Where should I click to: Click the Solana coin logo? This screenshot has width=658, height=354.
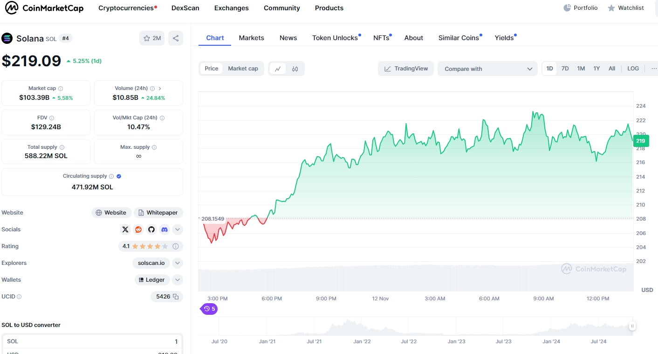[7, 38]
